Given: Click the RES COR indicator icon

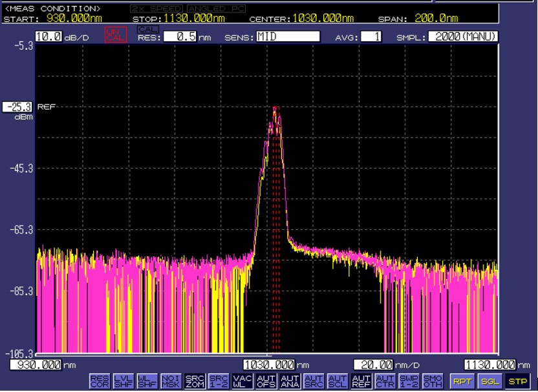Looking at the screenshot, I should coord(99,381).
